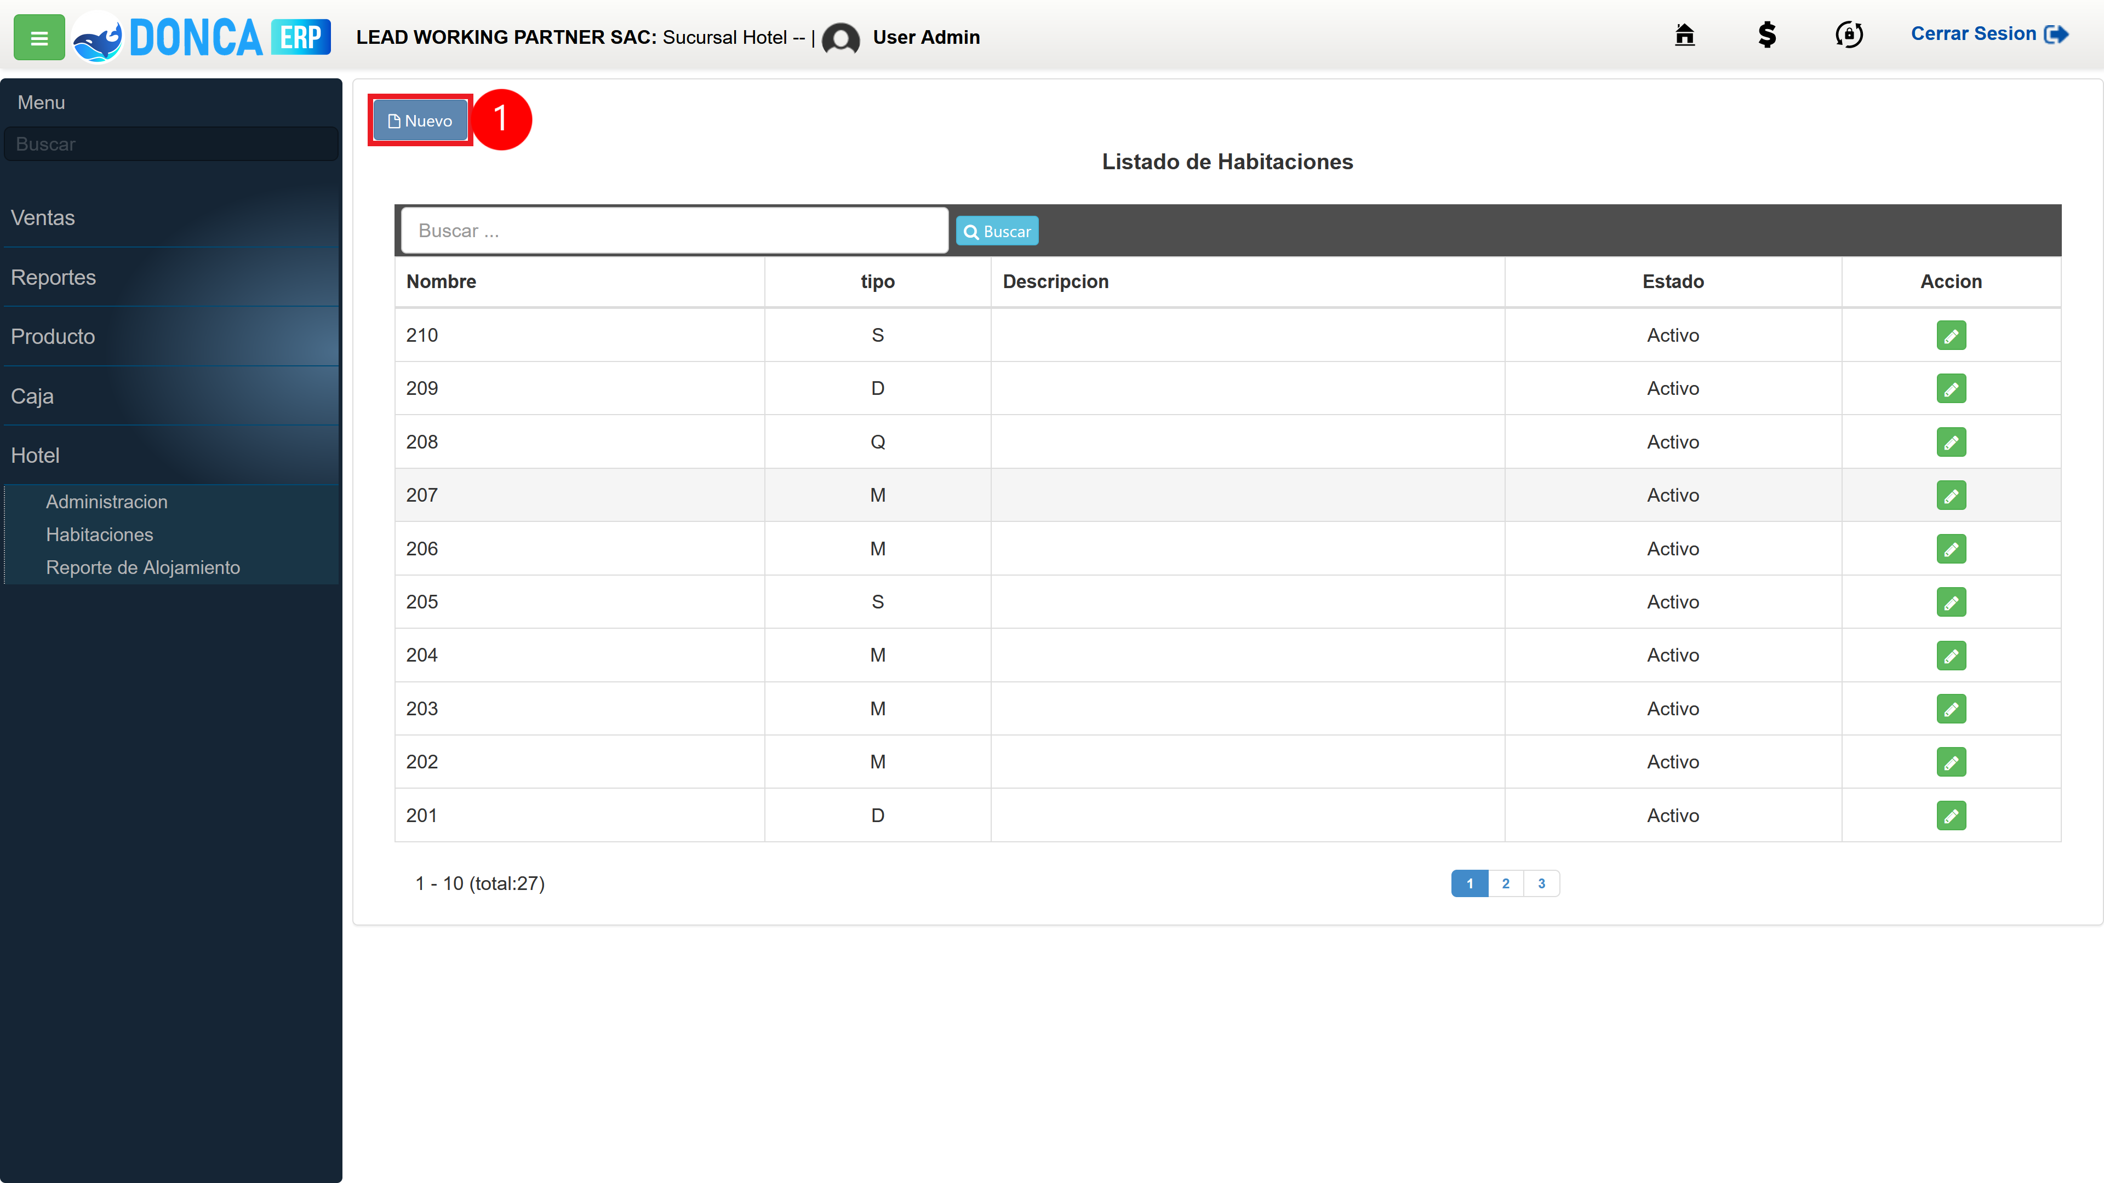Open the user avatar icon
Screen dimensions: 2104x1183
841,38
